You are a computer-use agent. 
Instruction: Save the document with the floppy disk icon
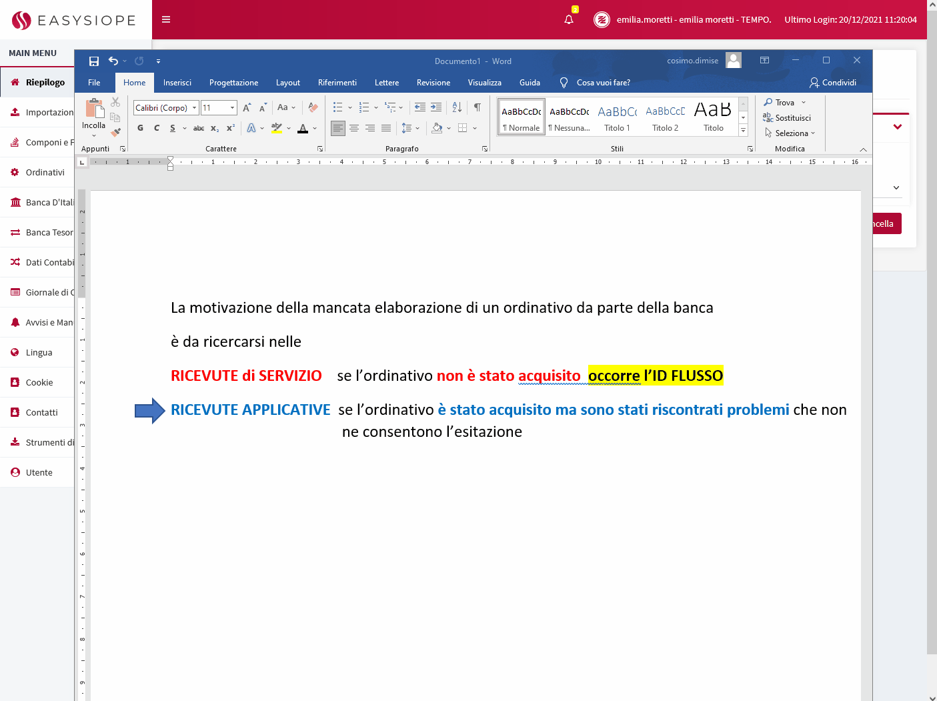(94, 61)
